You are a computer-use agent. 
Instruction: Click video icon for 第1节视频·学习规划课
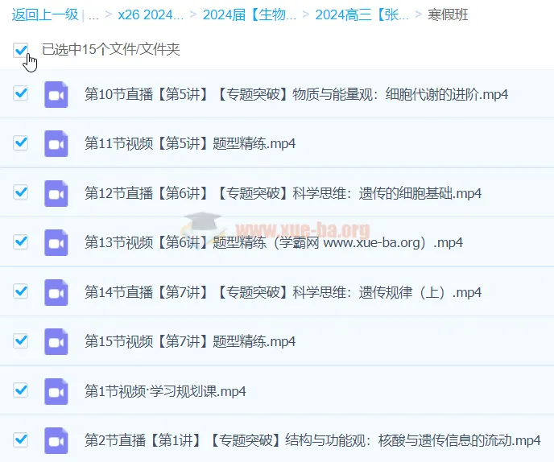coord(56,391)
